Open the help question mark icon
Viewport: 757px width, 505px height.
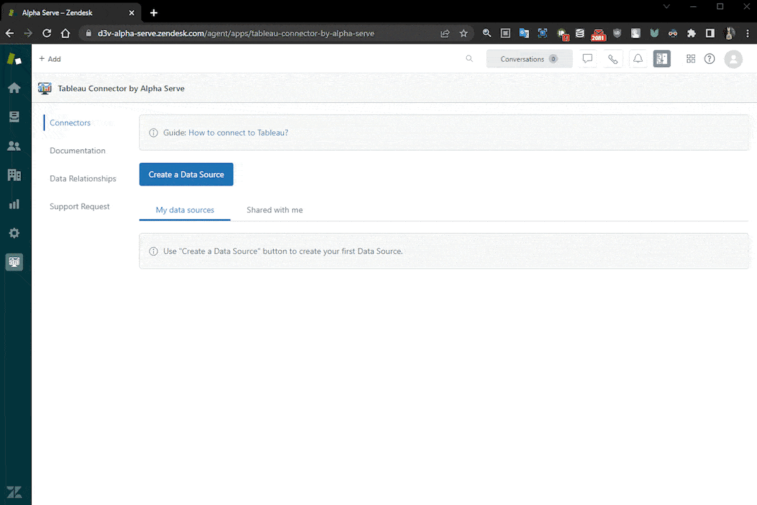point(710,59)
